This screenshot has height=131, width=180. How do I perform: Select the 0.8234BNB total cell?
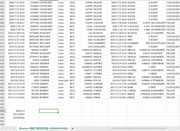click(158, 77)
